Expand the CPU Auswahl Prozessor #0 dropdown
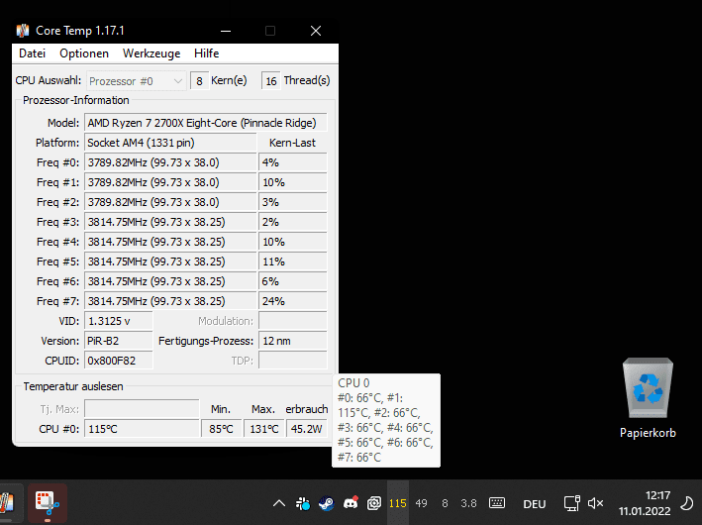The height and width of the screenshot is (525, 702). click(136, 81)
